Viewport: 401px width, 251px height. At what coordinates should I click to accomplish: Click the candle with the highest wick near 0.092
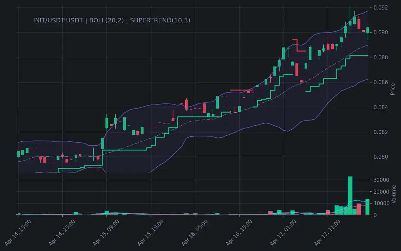[x=350, y=20]
